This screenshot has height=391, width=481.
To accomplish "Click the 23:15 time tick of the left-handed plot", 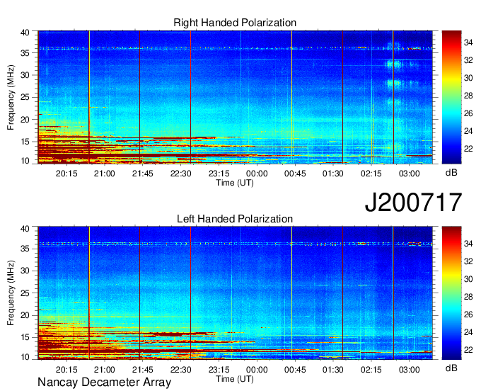I will 219,370.
